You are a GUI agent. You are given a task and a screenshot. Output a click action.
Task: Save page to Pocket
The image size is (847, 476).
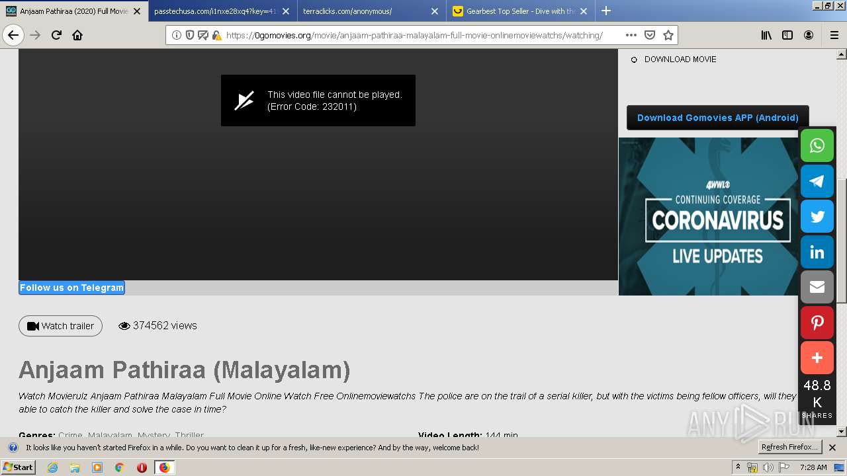[650, 35]
